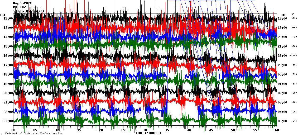Click the UTC timezone header

[283, 15]
